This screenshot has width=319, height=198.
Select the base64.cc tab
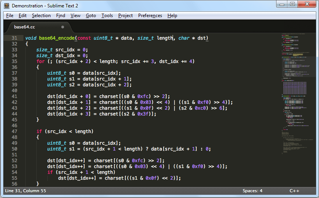[x=25, y=27]
